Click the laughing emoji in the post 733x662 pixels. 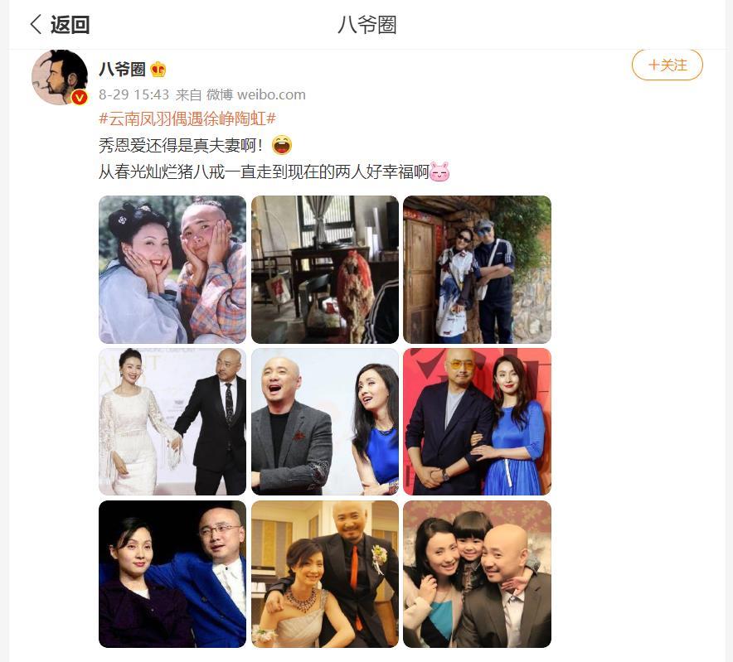tap(281, 145)
